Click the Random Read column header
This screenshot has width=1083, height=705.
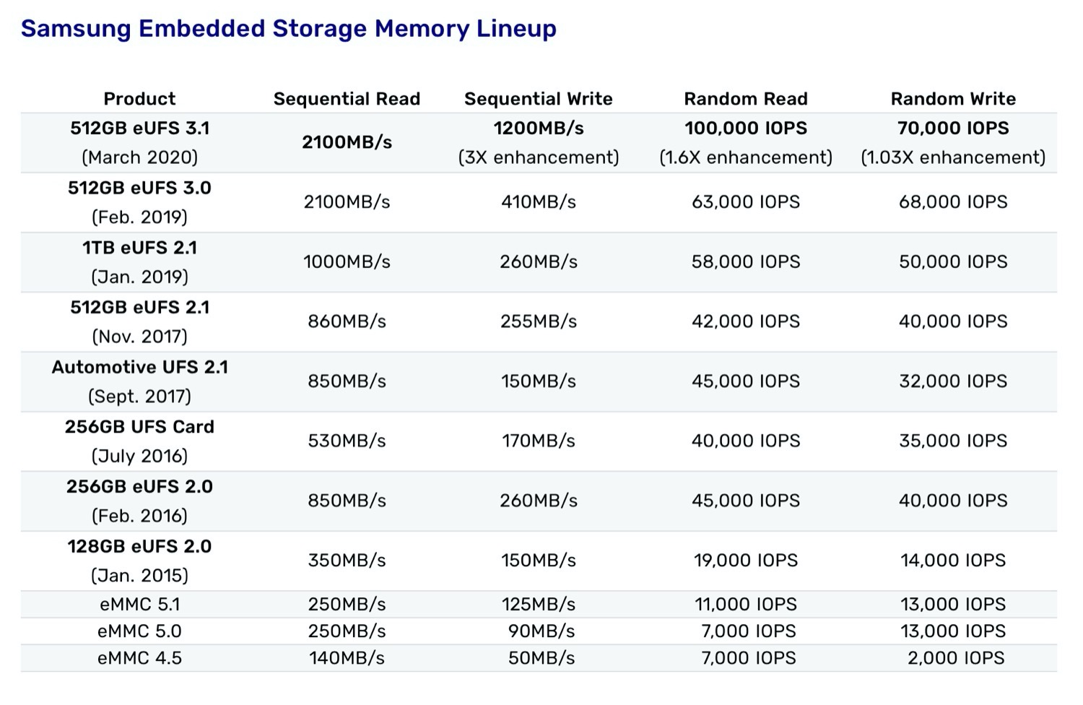[x=745, y=99]
